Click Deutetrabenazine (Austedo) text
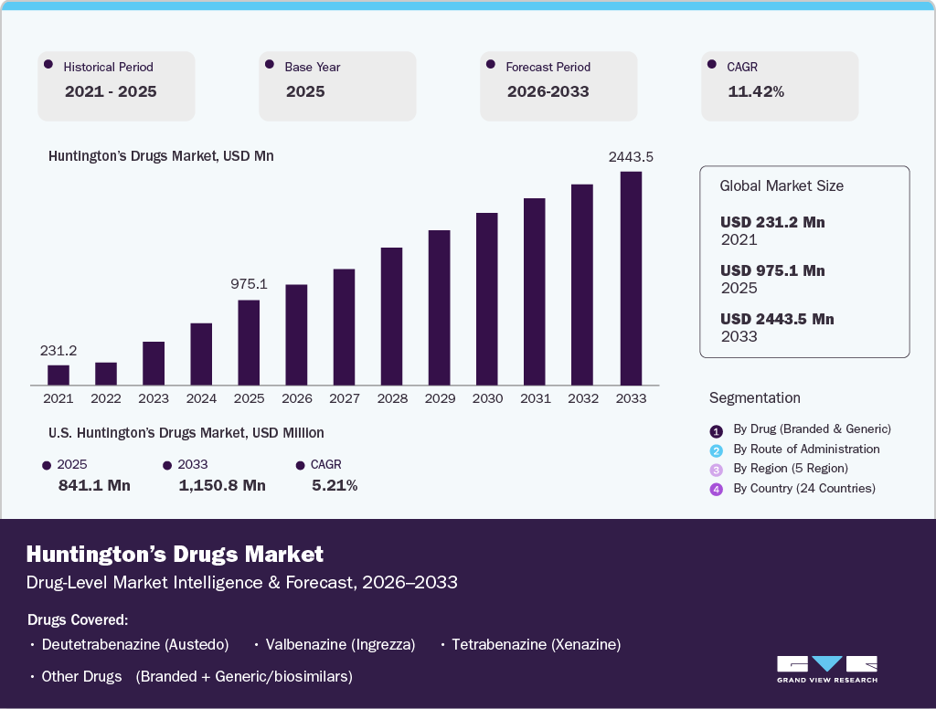This screenshot has width=936, height=709. [135, 644]
